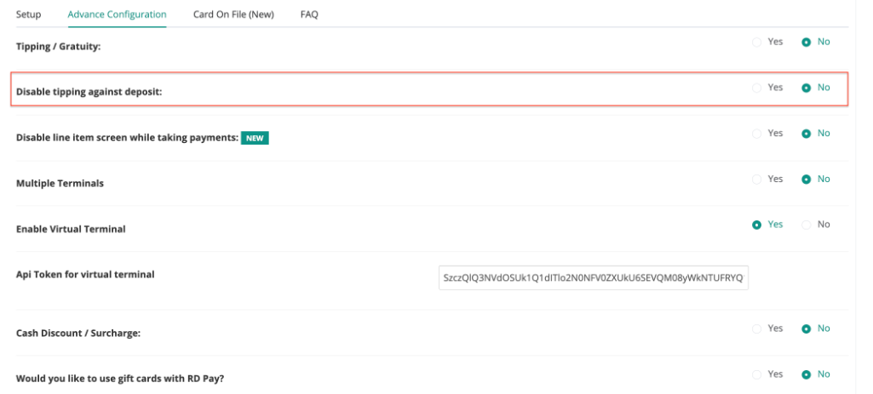Turn on Cash Discount / Surcharge with Yes

click(x=757, y=328)
